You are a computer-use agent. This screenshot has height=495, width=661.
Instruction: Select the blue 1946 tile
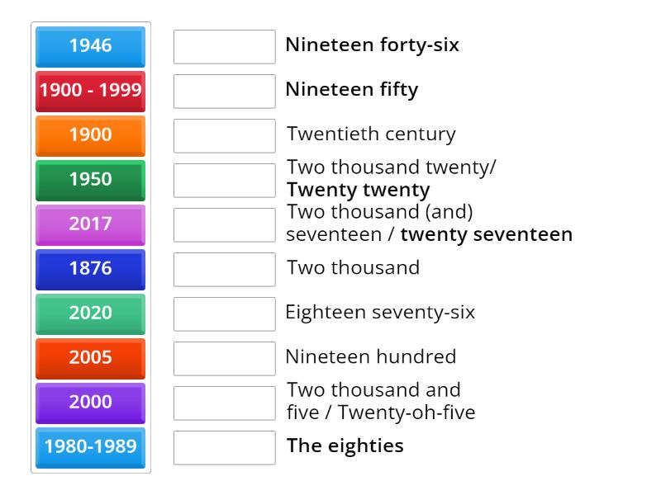coord(90,46)
